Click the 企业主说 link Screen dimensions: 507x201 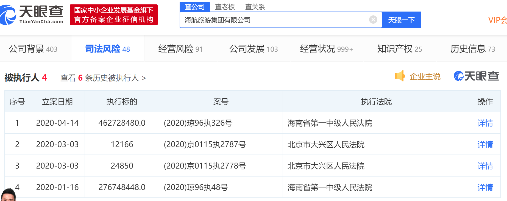[x=425, y=76]
